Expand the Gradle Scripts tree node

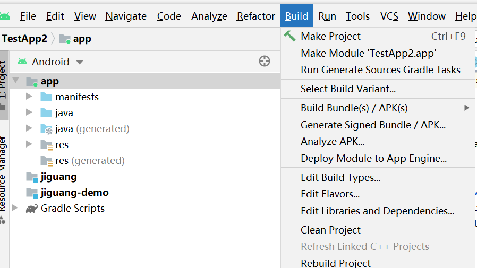pos(15,208)
